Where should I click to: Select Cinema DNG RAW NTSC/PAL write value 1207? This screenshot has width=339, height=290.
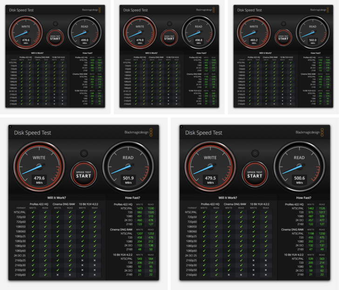coord(140,233)
